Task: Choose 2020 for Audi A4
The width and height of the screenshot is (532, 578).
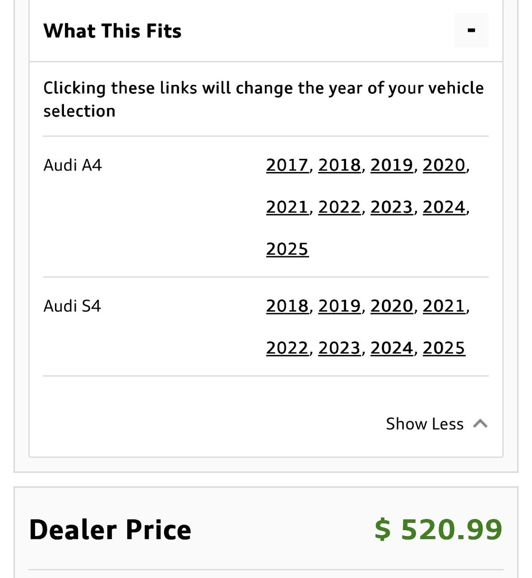Action: coord(444,165)
